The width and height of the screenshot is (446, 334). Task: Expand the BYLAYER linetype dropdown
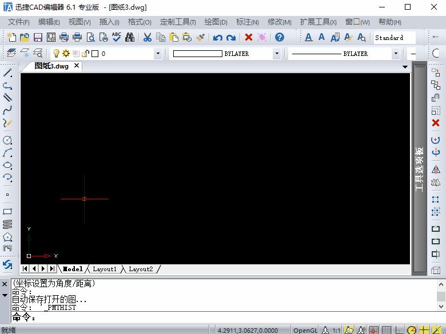[396, 54]
